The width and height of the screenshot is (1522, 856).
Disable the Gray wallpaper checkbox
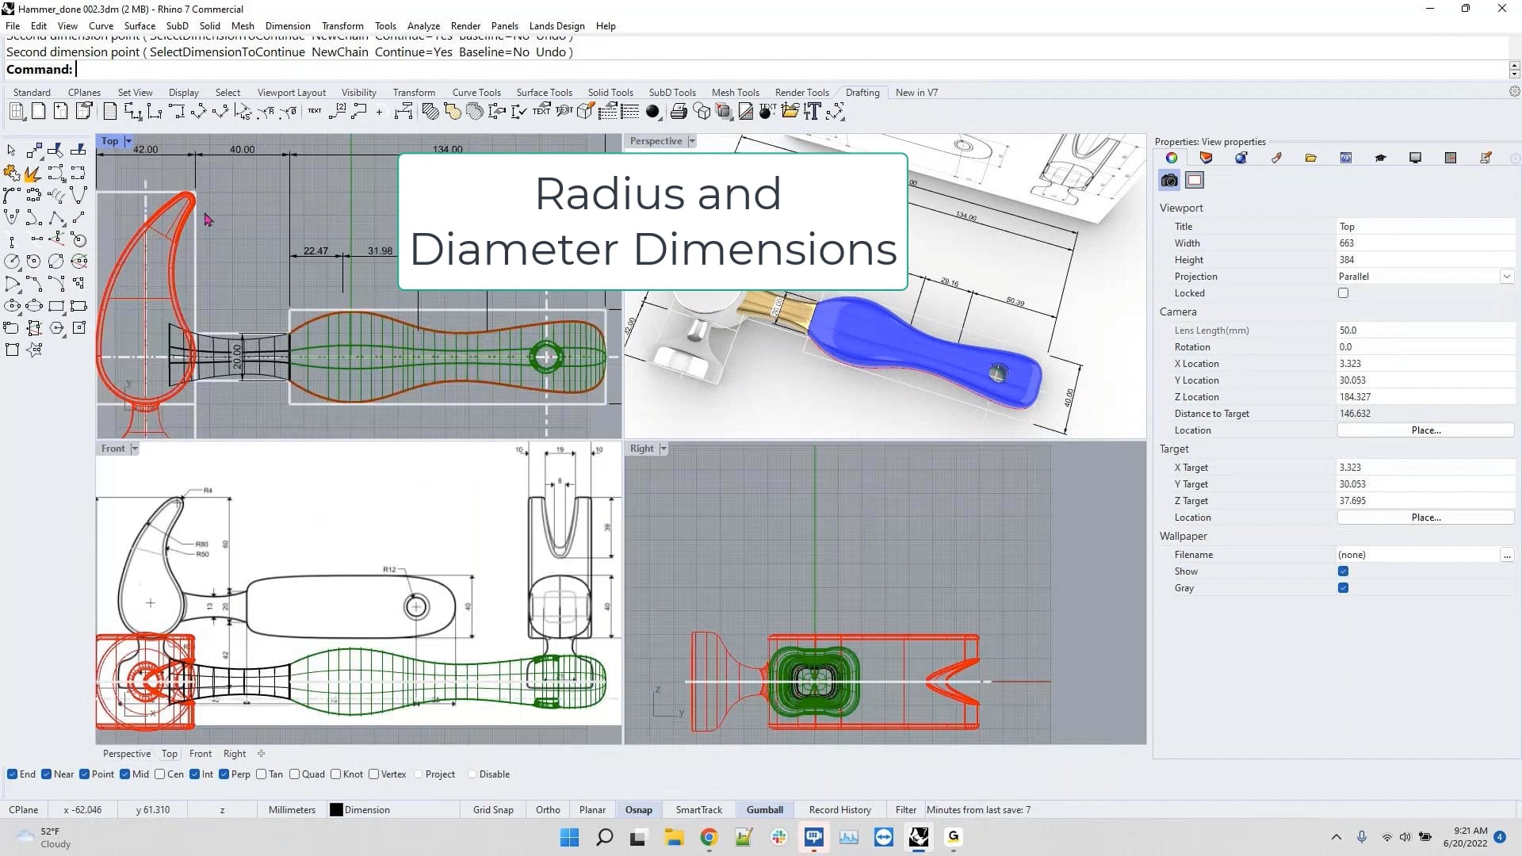click(x=1343, y=588)
